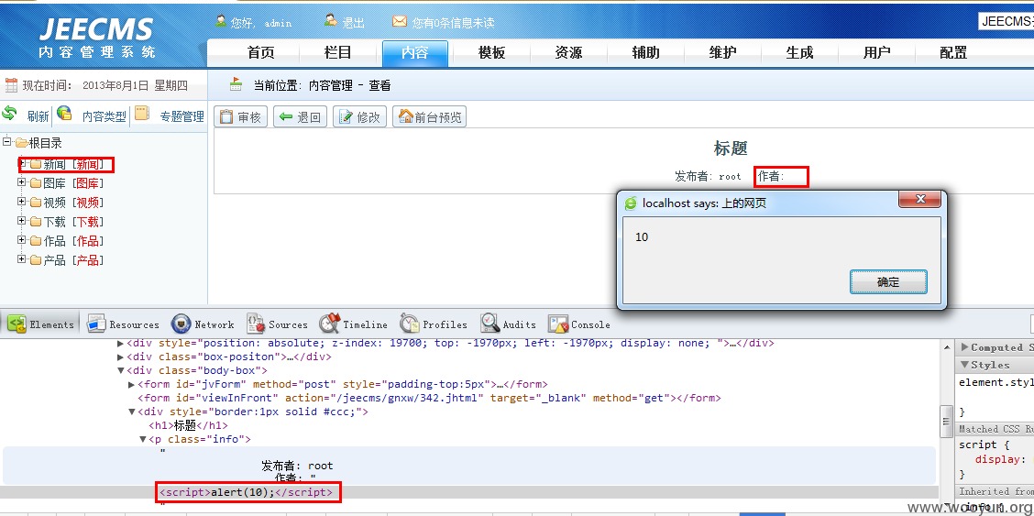Viewport: 1034px width, 516px height.
Task: Click the calendar icon beside 现在时间
Action: coord(11,85)
